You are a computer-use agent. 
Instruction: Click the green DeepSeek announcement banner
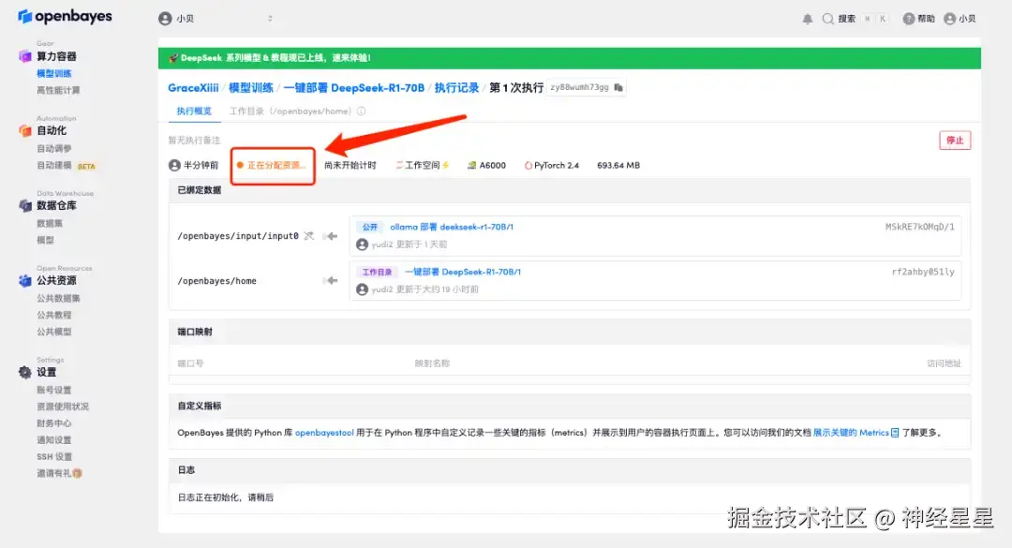pyautogui.click(x=570, y=58)
